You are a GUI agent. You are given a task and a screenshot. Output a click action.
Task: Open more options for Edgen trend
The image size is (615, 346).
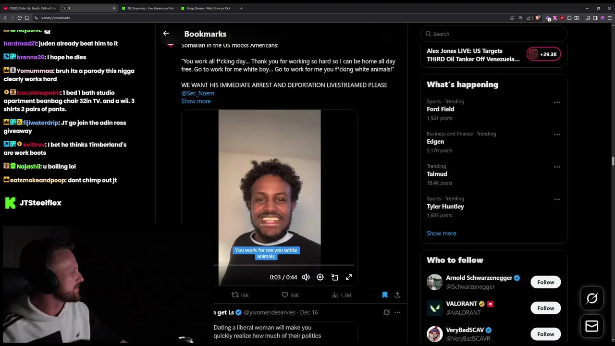pyautogui.click(x=557, y=135)
